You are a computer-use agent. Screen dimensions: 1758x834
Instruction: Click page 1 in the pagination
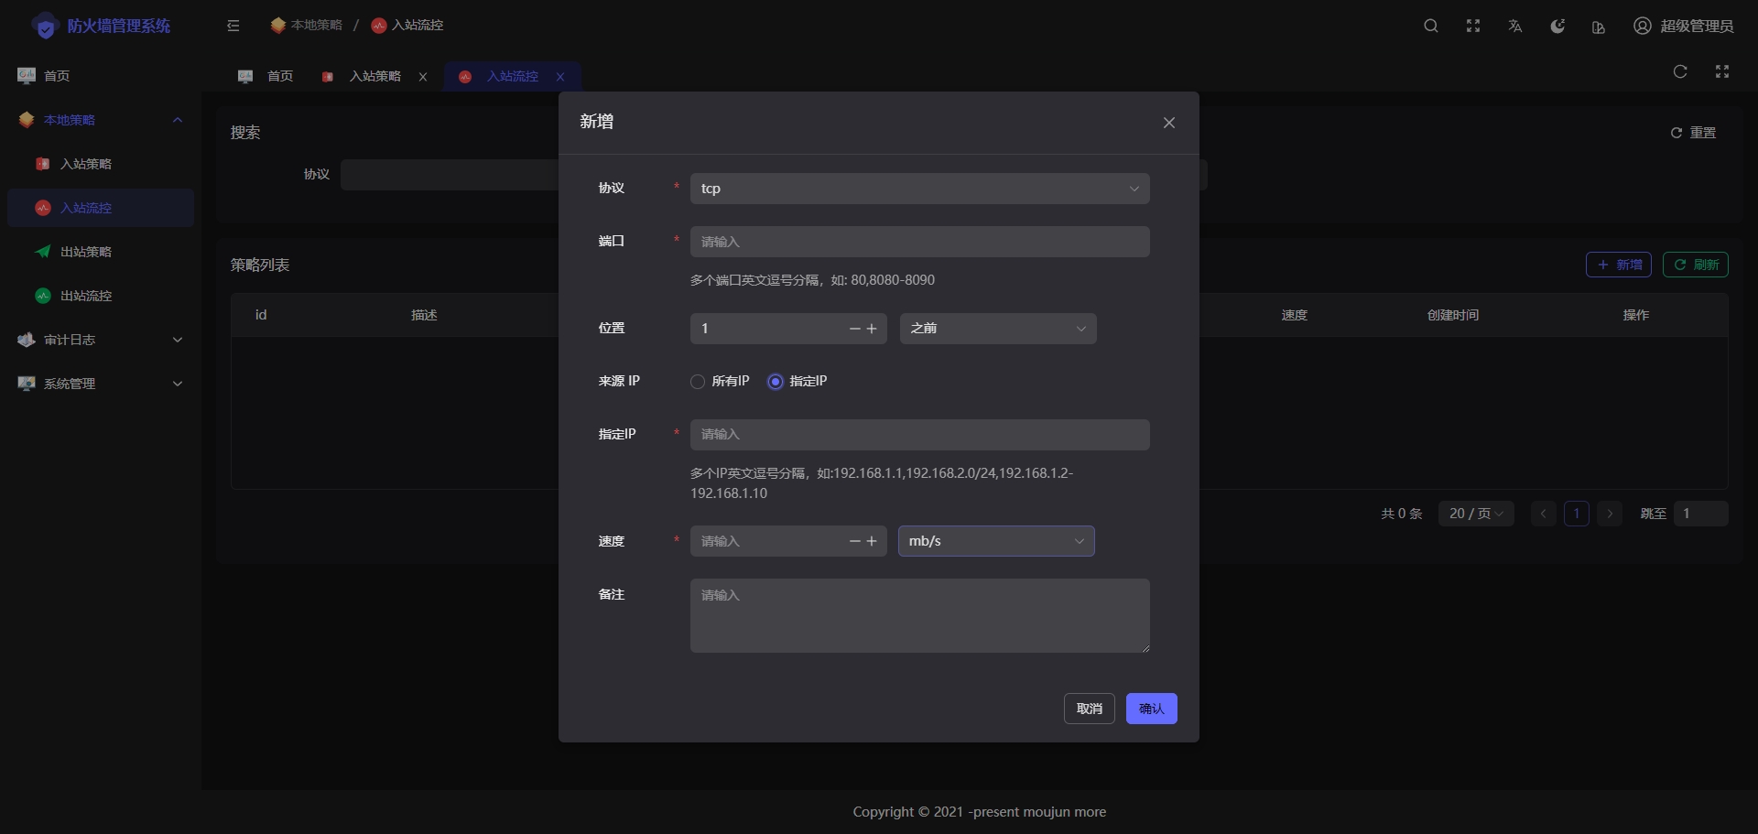point(1577,514)
